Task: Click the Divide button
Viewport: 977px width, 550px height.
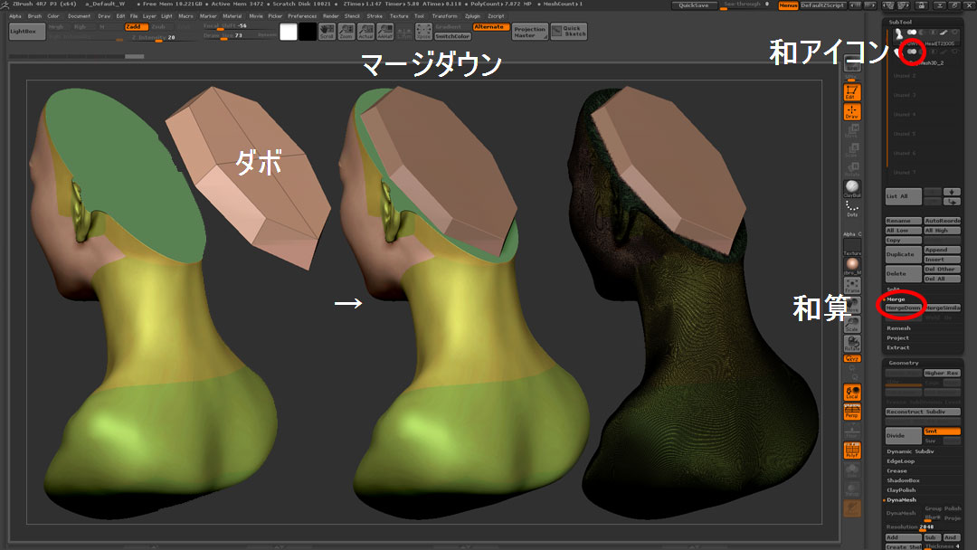Action: [904, 435]
